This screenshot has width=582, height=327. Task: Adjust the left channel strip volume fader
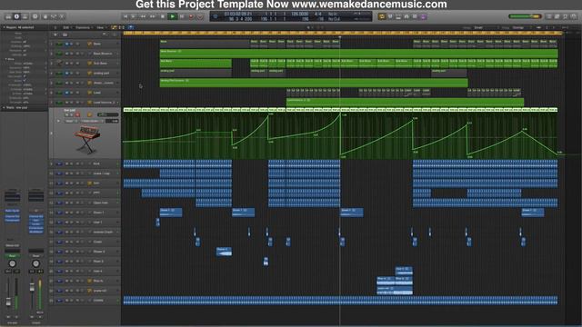tap(8, 302)
